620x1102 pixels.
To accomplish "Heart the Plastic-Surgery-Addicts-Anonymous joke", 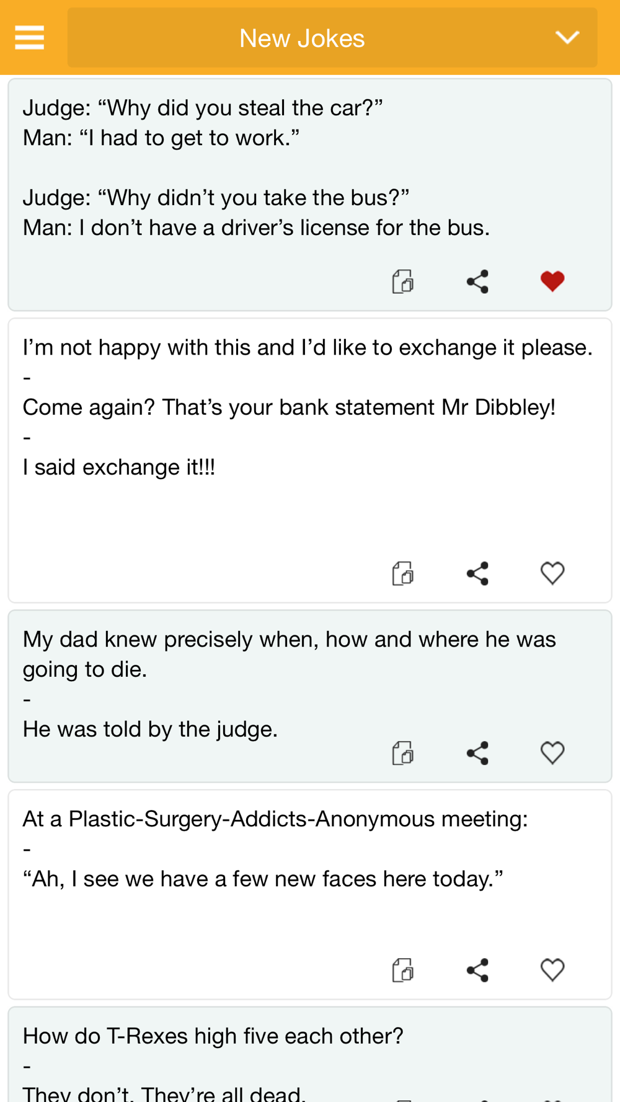I will click(552, 970).
